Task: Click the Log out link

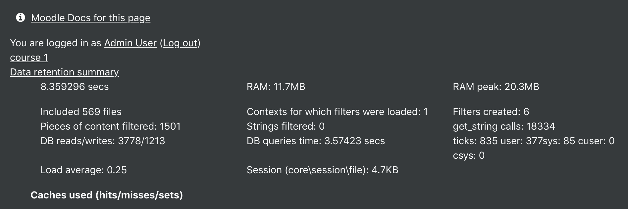Action: point(180,43)
